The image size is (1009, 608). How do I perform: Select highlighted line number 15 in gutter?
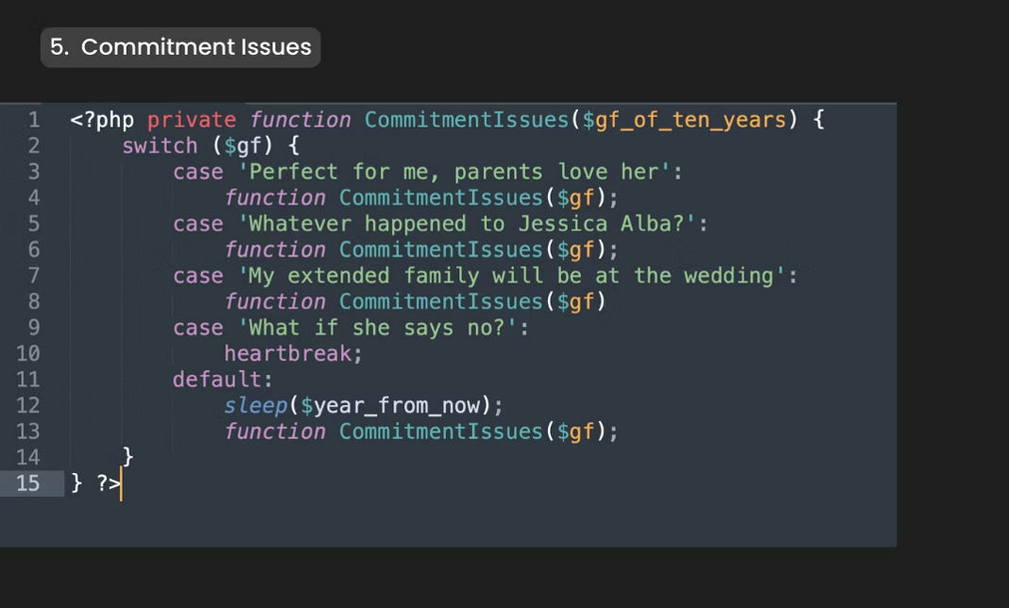[x=28, y=483]
